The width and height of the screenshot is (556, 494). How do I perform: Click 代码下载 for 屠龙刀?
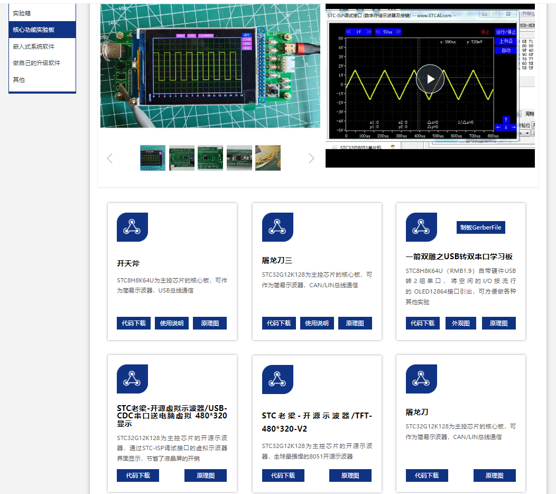point(427,475)
